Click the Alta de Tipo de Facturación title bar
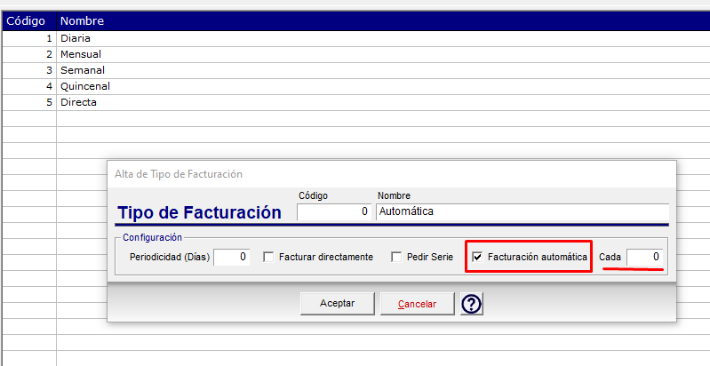The height and width of the screenshot is (366, 710). pos(392,174)
